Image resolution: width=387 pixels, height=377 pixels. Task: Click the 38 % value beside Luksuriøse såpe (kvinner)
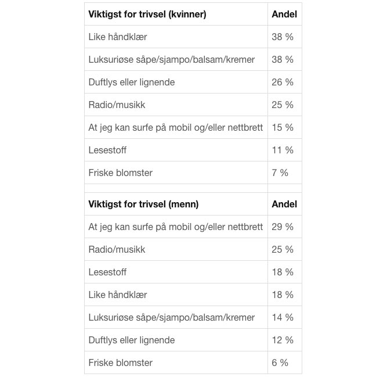tap(283, 59)
